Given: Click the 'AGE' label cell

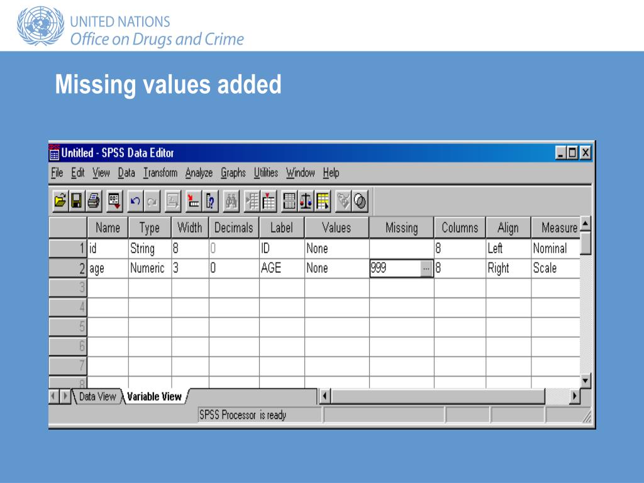Looking at the screenshot, I should click(282, 268).
